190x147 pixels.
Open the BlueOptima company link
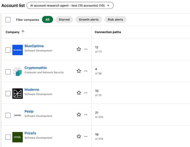coord(34,46)
